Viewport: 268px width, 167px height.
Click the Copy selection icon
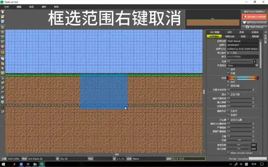tap(2, 59)
